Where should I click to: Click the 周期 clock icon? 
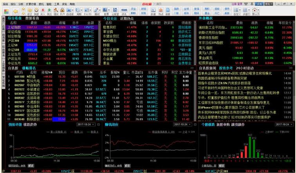point(78,10)
